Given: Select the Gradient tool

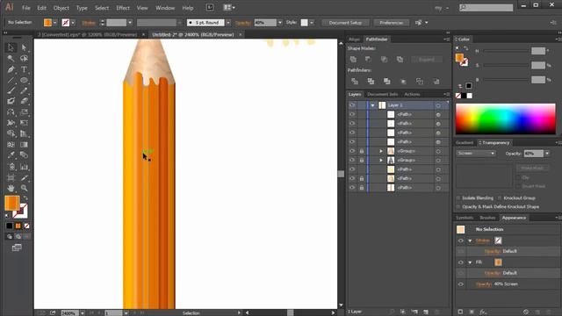Looking at the screenshot, I should (x=24, y=144).
